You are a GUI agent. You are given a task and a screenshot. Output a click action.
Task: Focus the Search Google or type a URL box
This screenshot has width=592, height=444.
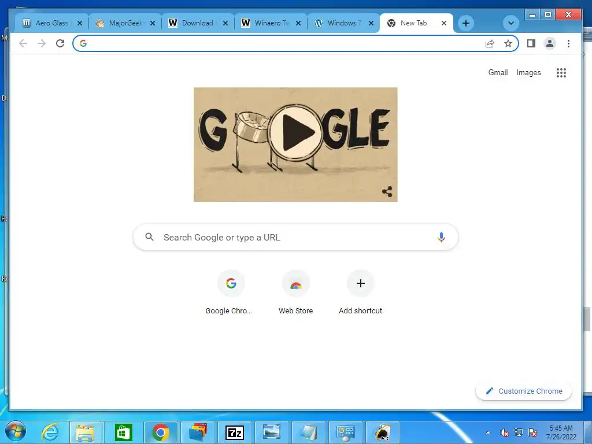pyautogui.click(x=295, y=237)
